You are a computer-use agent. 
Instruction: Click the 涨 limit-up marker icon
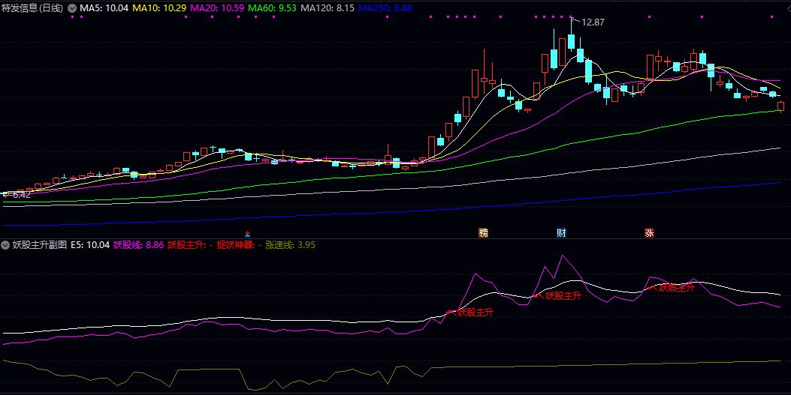(649, 233)
